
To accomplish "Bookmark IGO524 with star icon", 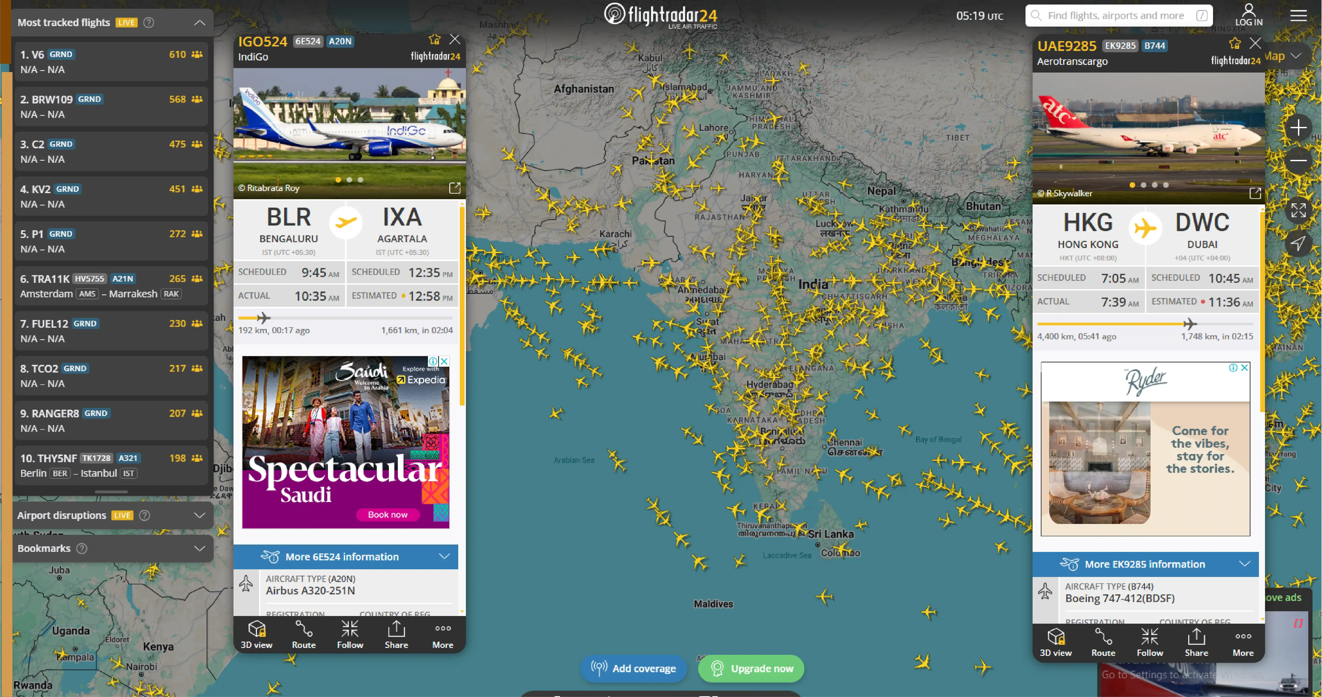I will point(434,40).
